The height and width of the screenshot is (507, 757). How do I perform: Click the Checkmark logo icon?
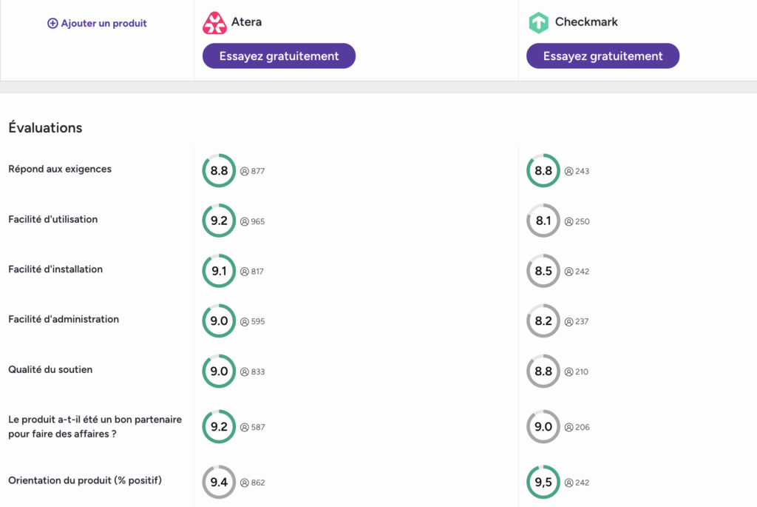pyautogui.click(x=538, y=23)
